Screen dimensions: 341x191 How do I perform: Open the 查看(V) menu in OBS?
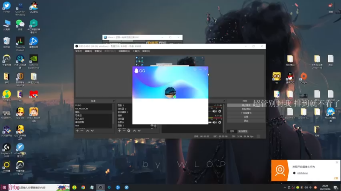click(x=98, y=51)
